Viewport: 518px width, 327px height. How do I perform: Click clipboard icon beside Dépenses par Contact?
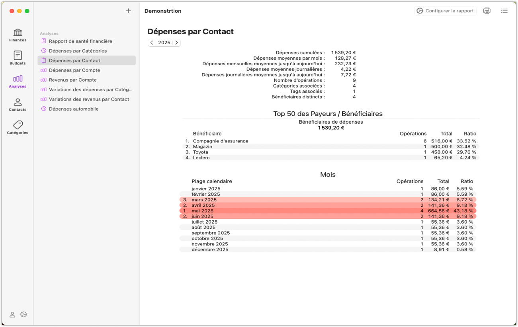44,60
